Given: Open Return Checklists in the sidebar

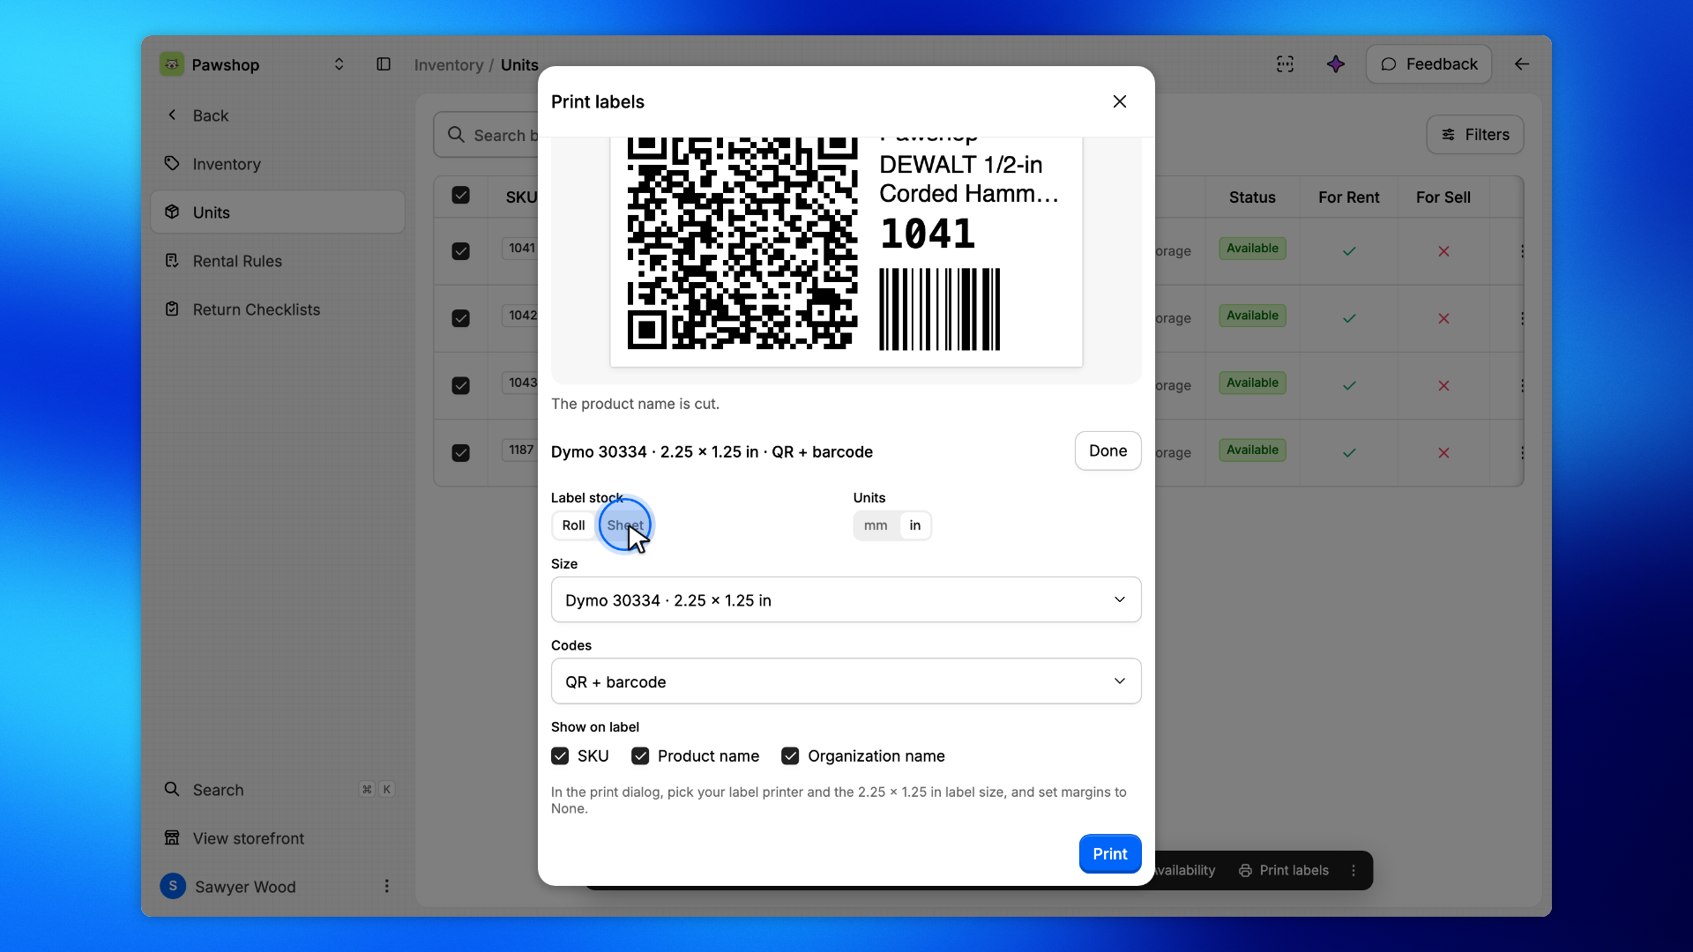Looking at the screenshot, I should [278, 309].
